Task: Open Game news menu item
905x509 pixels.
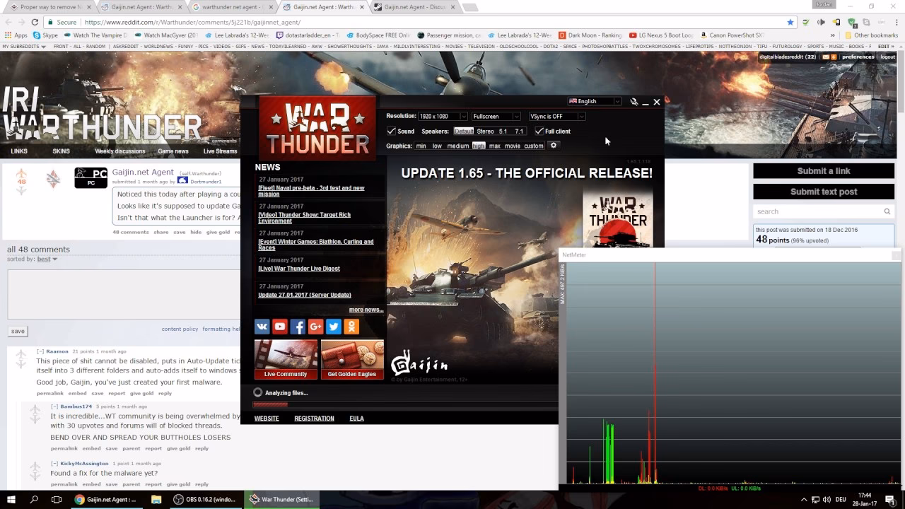Action: pyautogui.click(x=173, y=151)
